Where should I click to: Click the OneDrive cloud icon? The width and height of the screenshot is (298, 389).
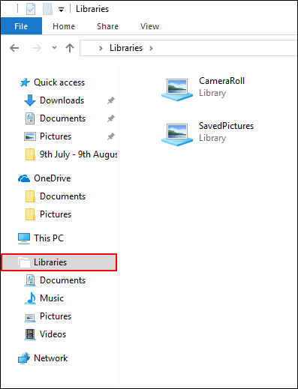pyautogui.click(x=24, y=178)
